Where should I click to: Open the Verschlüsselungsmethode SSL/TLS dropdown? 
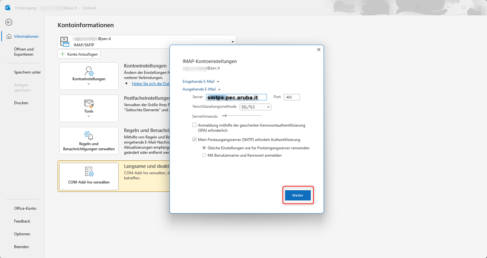coord(255,107)
